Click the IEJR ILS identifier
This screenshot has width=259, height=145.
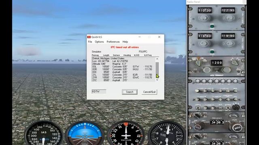[135, 75]
